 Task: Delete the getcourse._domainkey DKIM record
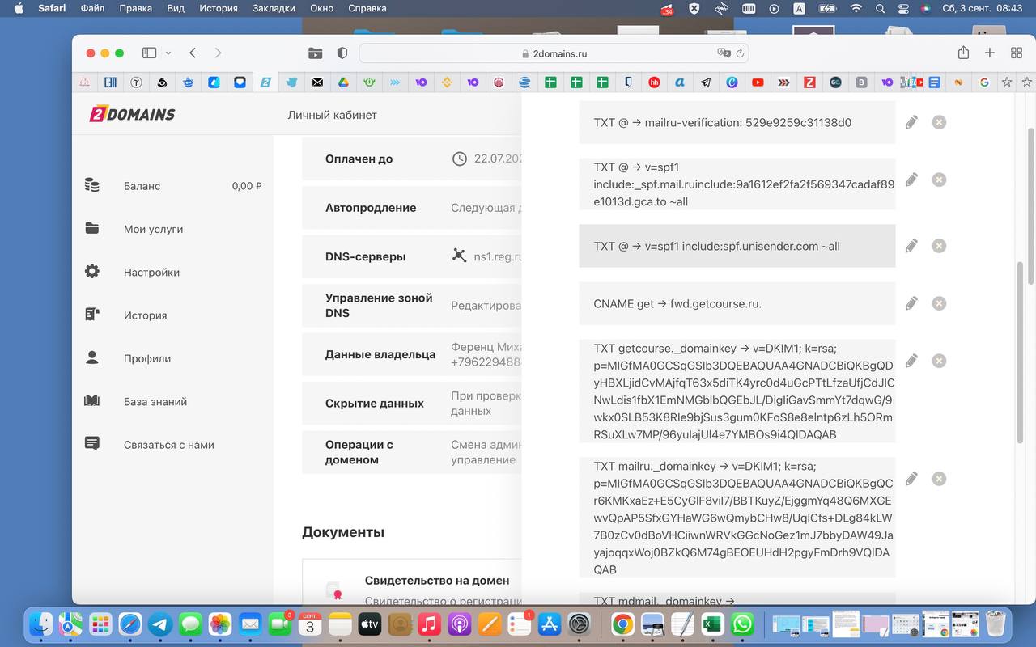point(939,360)
